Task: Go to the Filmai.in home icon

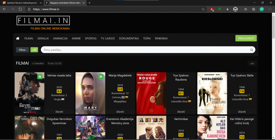Action: pos(18,38)
